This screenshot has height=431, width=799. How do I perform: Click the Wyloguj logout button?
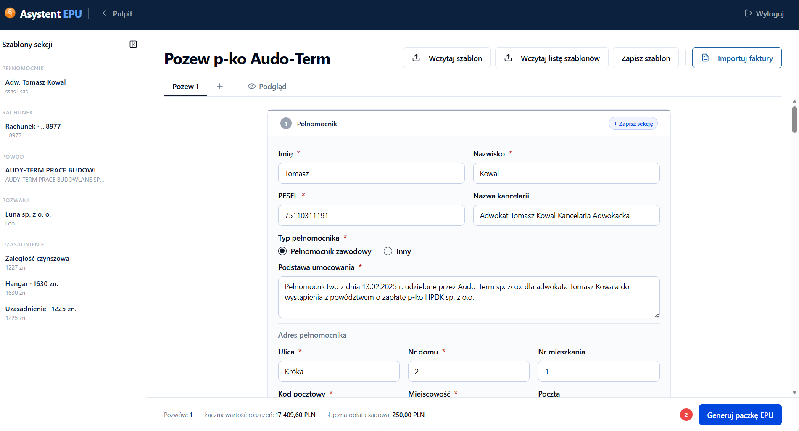[764, 14]
